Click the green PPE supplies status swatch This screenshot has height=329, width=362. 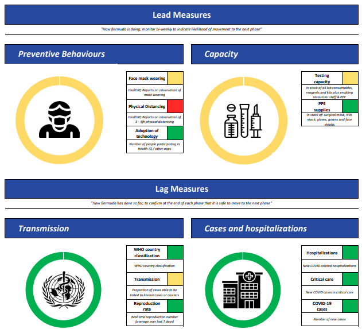click(x=350, y=106)
